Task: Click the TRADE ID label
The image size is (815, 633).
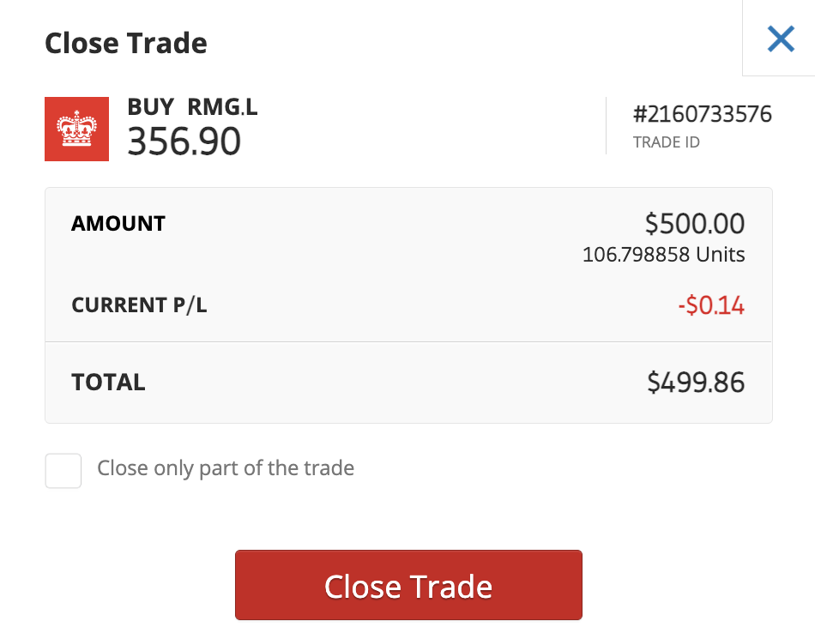Action: pos(667,142)
